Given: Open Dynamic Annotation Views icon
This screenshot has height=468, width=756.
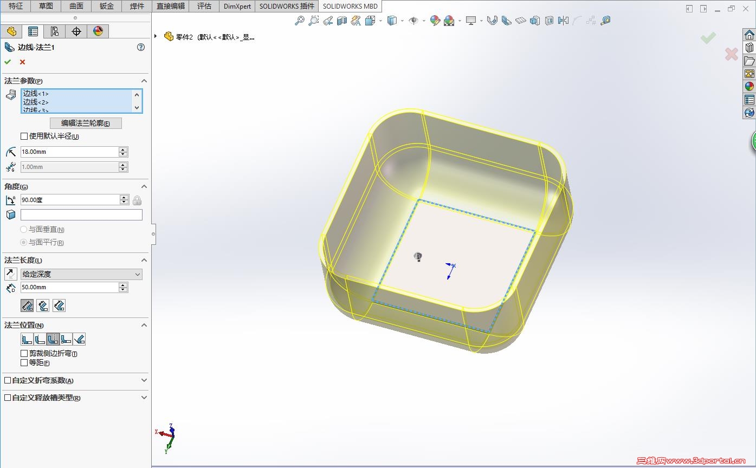Looking at the screenshot, I should (x=356, y=21).
